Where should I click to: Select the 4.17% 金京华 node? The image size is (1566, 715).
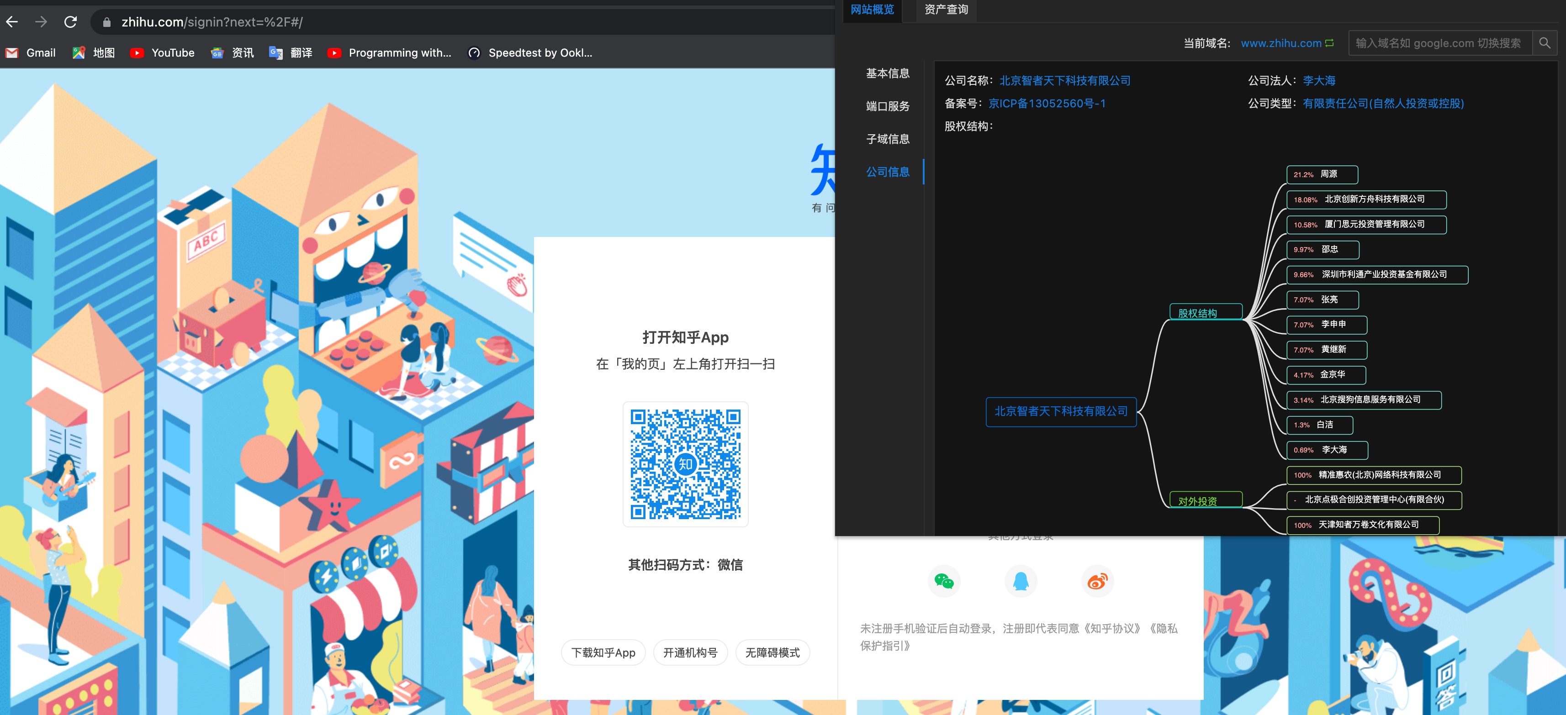pos(1326,375)
